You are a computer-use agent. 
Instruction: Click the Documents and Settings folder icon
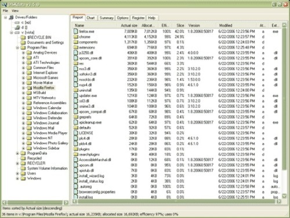[x=23, y=42]
